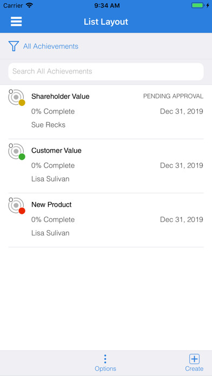This screenshot has height=376, width=212.
Task: Open the Shareholder Value achievement
Action: tap(106, 112)
